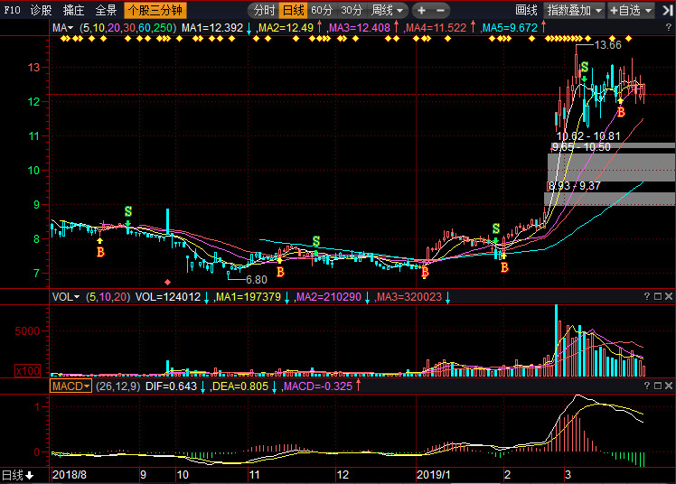Switch to the 分时 intraday tab

pos(264,10)
